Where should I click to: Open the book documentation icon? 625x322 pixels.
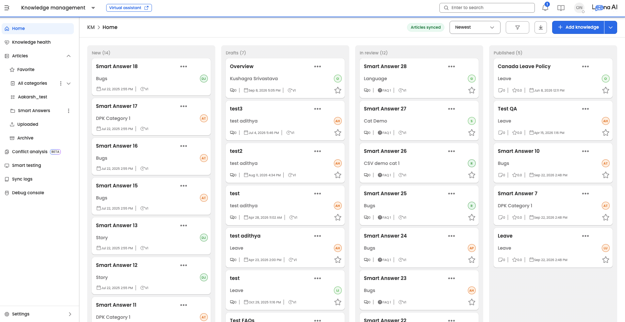coord(561,8)
